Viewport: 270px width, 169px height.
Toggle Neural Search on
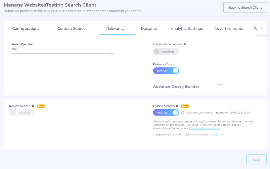[22, 113]
